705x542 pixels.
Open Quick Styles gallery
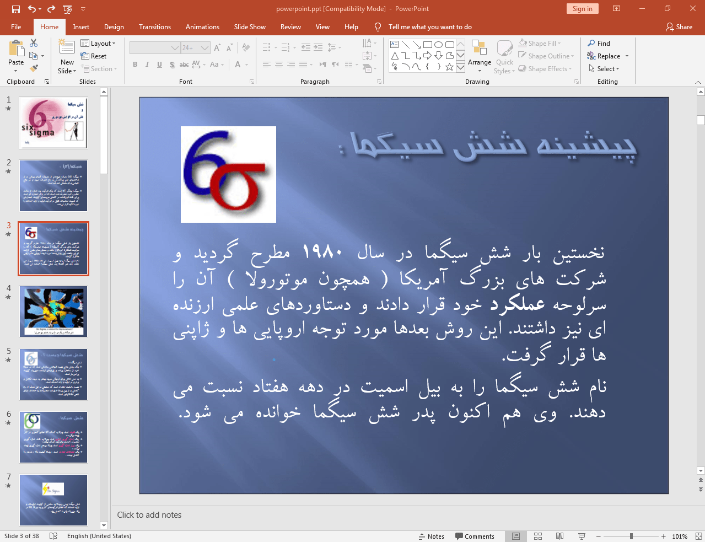tap(505, 56)
